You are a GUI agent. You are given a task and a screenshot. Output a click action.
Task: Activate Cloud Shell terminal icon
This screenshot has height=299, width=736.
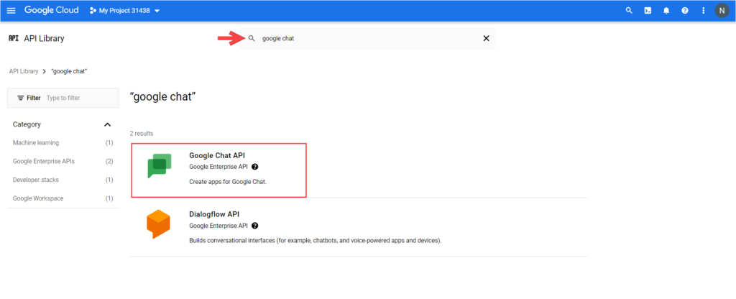pos(648,11)
